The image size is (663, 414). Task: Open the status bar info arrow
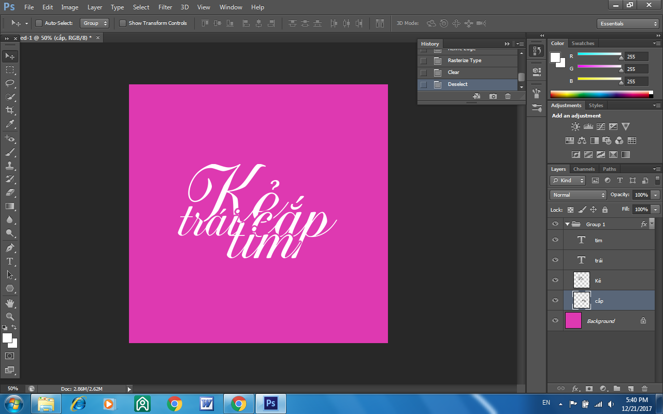coord(129,389)
